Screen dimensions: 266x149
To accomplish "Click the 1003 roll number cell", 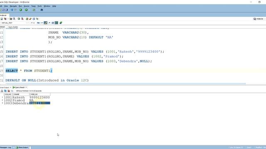I will click(8, 103).
